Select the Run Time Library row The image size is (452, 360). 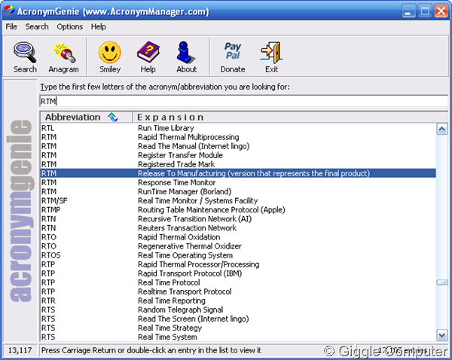(x=167, y=128)
